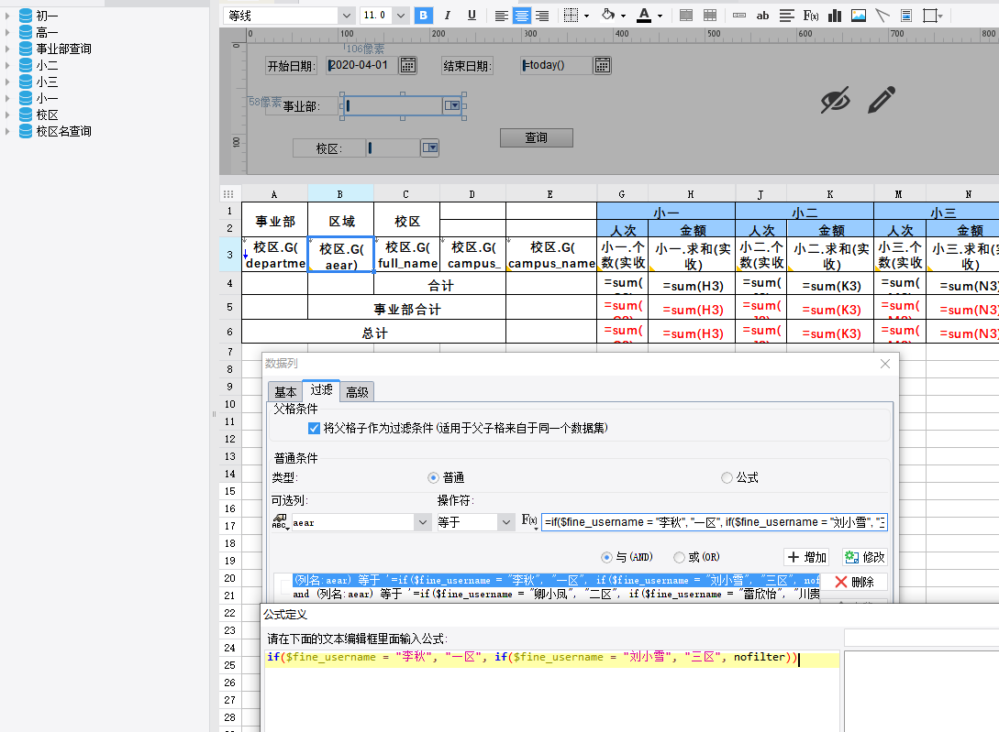Insert a formula using toolbar F(x) icon
The height and width of the screenshot is (732, 999).
tap(810, 16)
